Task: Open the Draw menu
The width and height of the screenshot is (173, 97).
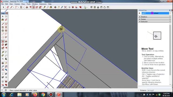Action: pos(23,4)
